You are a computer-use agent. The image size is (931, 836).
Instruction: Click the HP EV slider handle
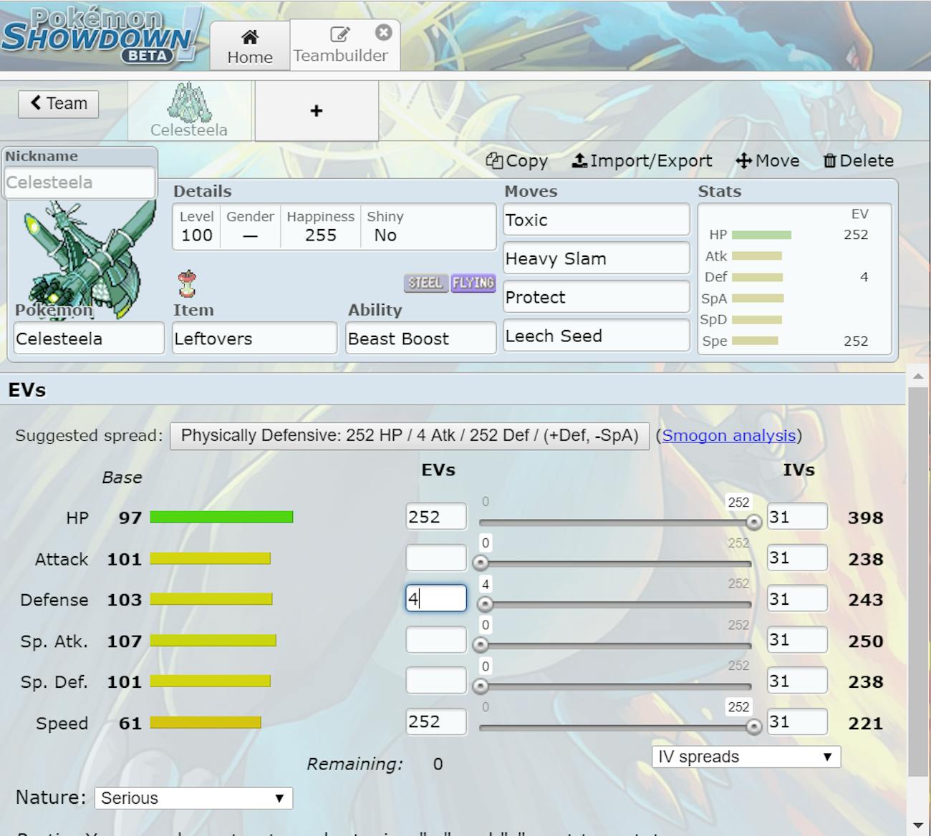point(753,522)
